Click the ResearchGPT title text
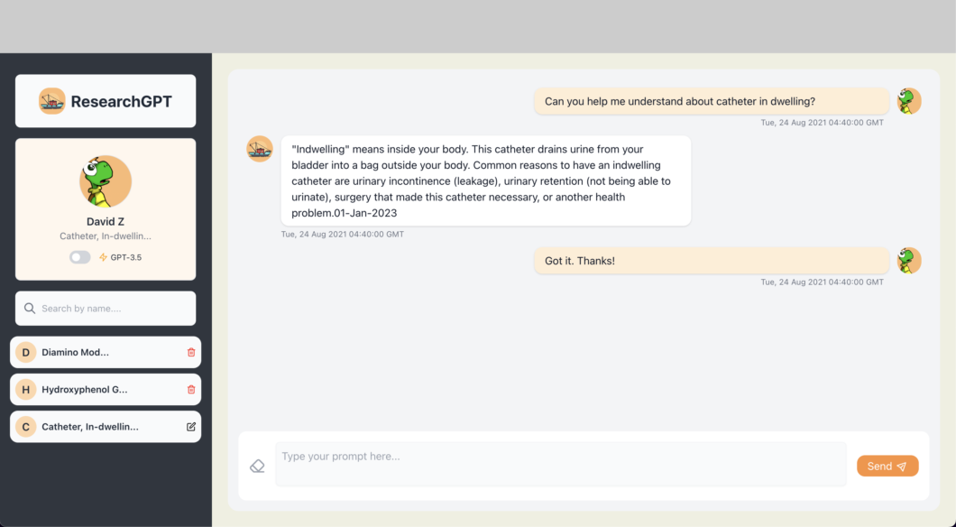This screenshot has width=956, height=527. click(x=122, y=101)
